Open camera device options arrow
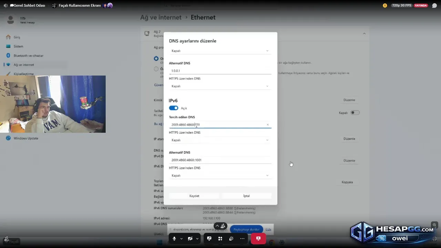The width and height of the screenshot is (441, 248). (x=197, y=239)
